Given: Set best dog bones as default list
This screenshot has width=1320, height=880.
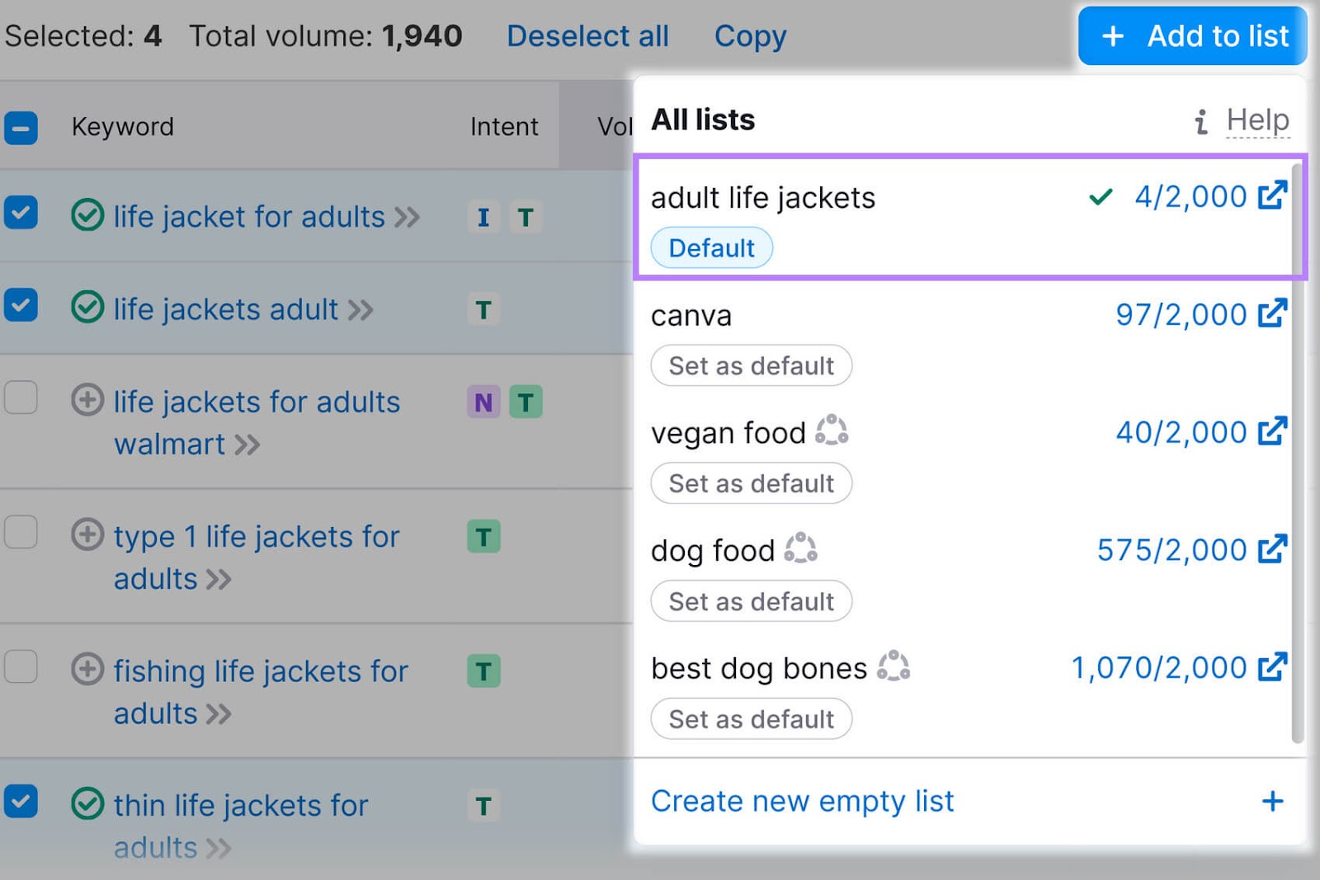Looking at the screenshot, I should click(751, 719).
